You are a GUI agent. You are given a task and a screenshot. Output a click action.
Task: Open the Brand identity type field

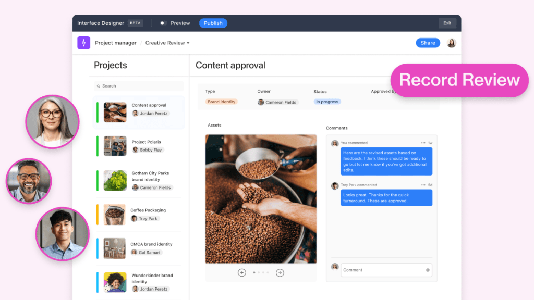[x=222, y=102]
